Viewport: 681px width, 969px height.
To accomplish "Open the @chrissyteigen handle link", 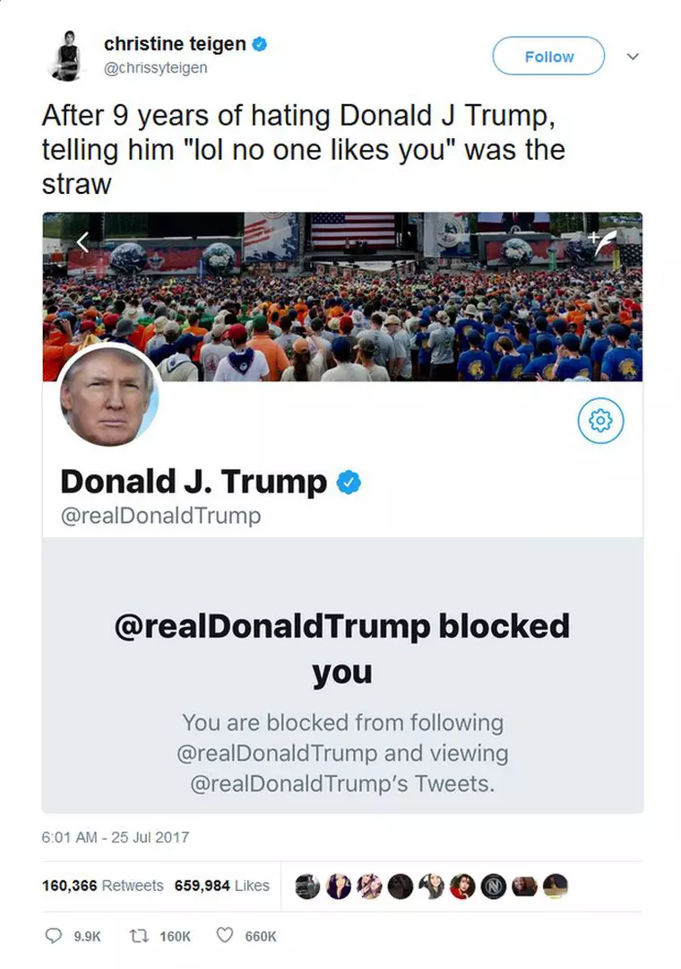I will pos(156,67).
